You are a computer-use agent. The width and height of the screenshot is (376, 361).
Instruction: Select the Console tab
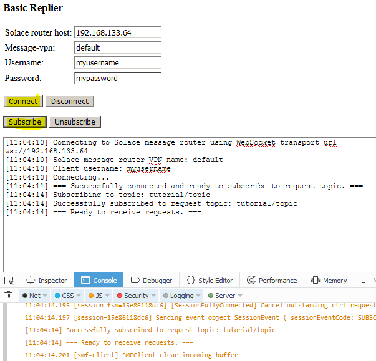click(99, 281)
